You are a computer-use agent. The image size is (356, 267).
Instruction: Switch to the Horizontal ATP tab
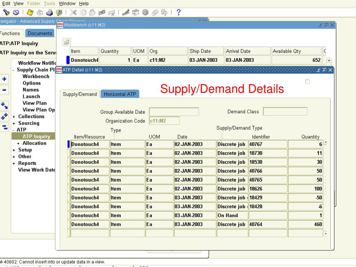tap(120, 94)
